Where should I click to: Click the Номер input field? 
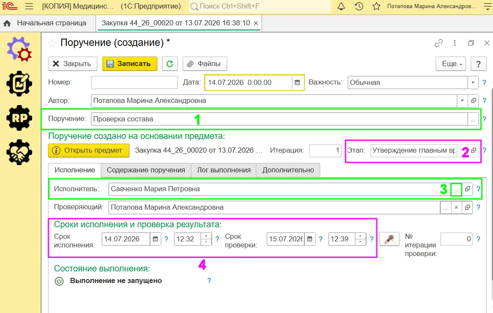pos(134,82)
